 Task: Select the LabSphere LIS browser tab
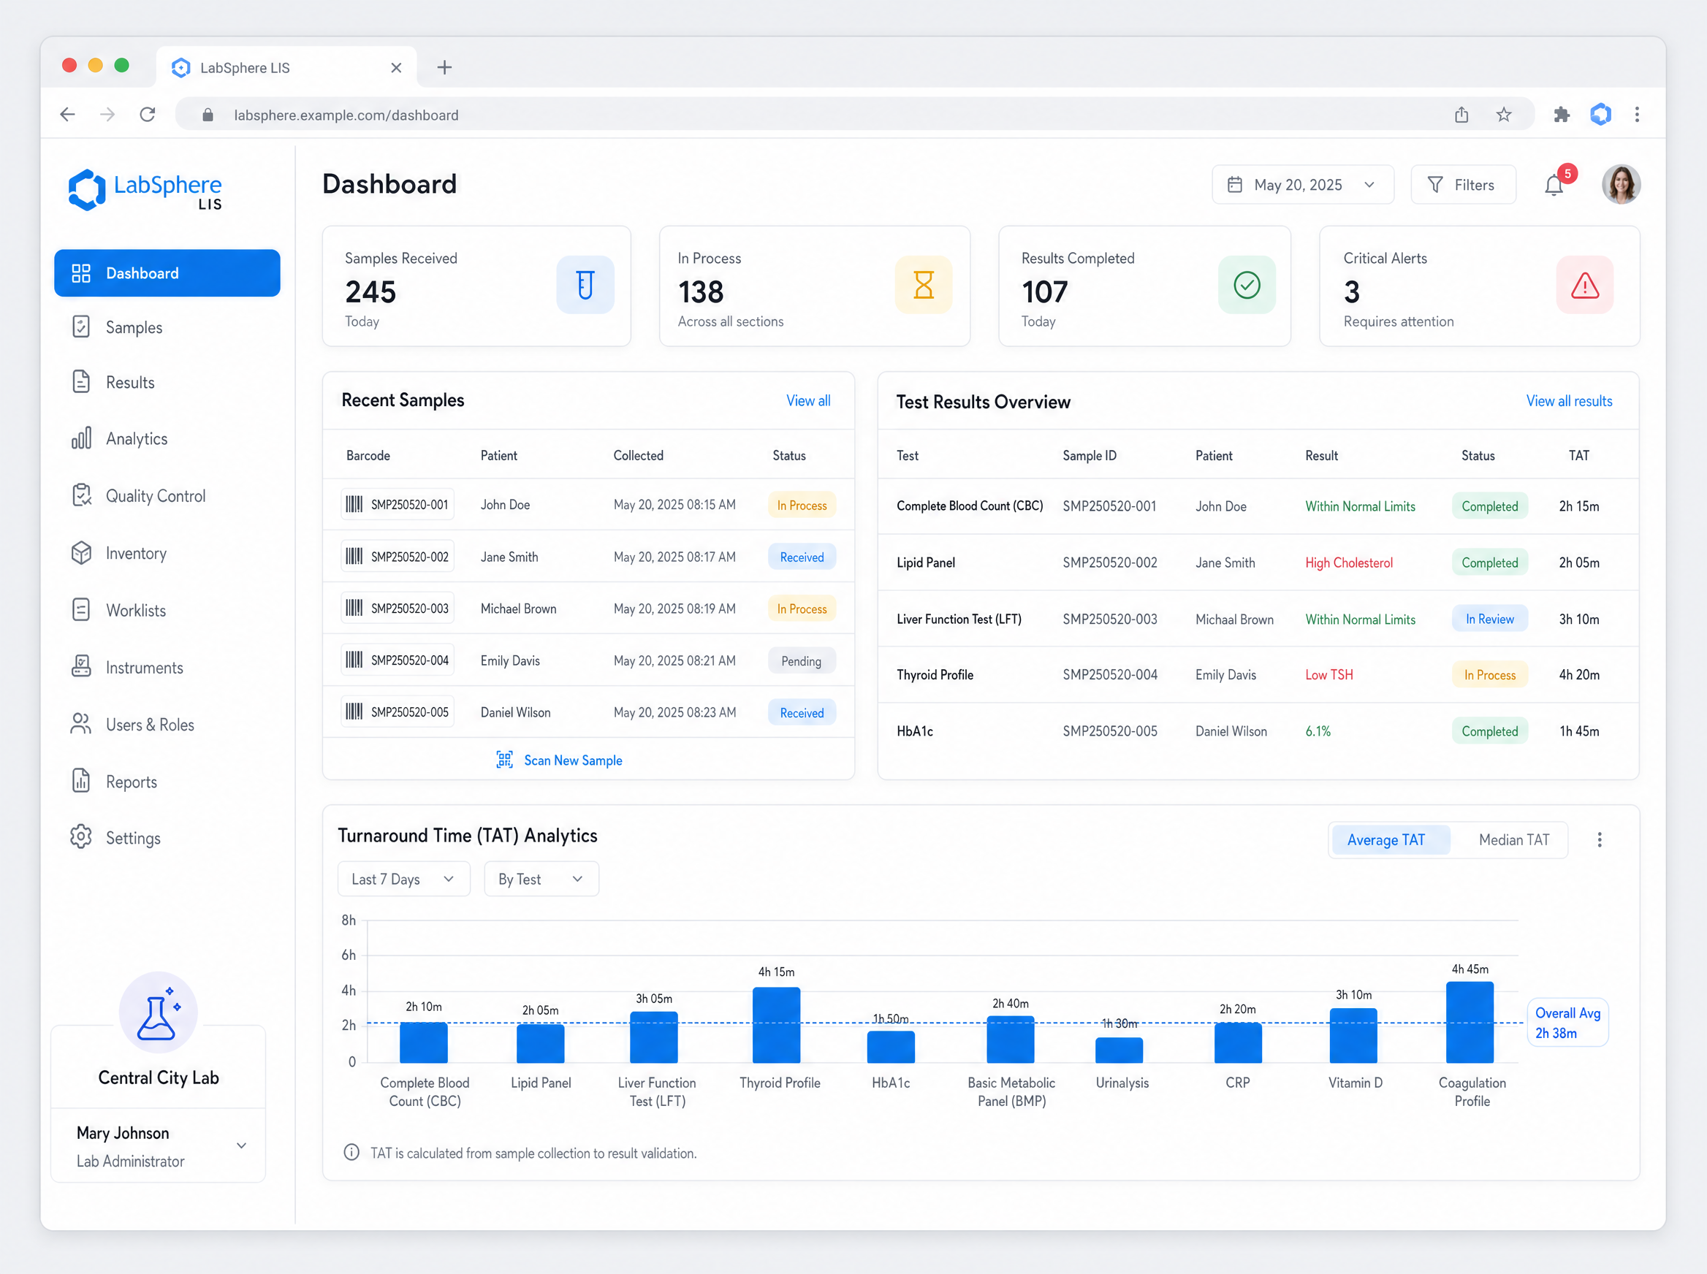pos(286,68)
